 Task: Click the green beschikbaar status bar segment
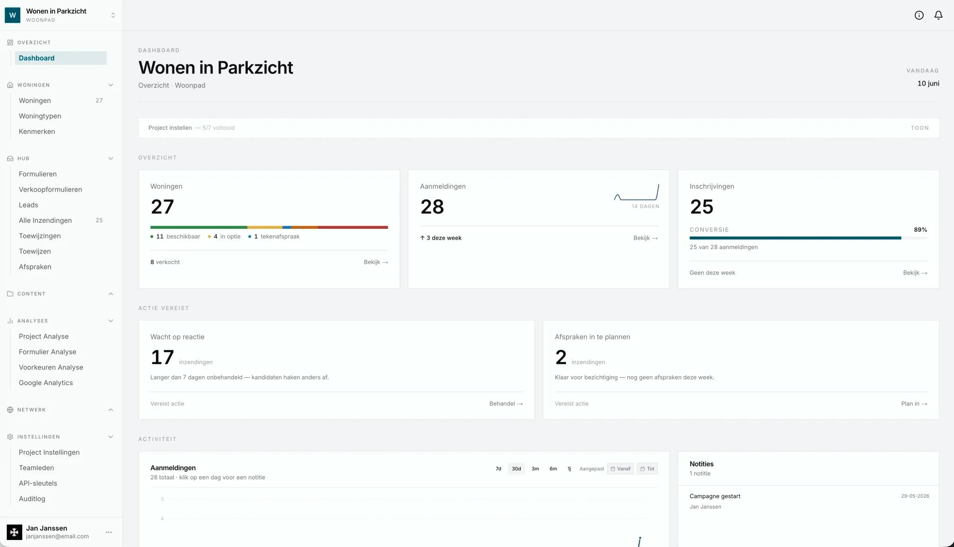(199, 227)
